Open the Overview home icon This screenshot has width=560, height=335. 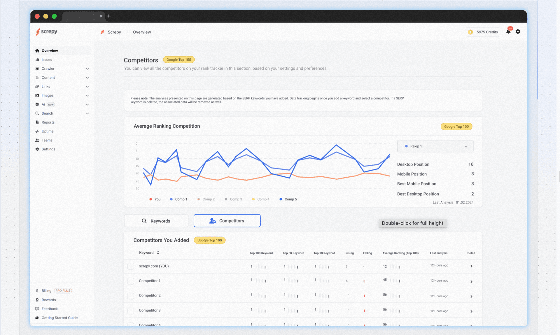tap(37, 51)
